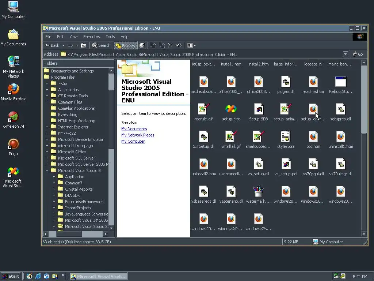Screen dimensions: 374x281
Task: Click the Copy To toolbar icon
Action: (x=162, y=45)
